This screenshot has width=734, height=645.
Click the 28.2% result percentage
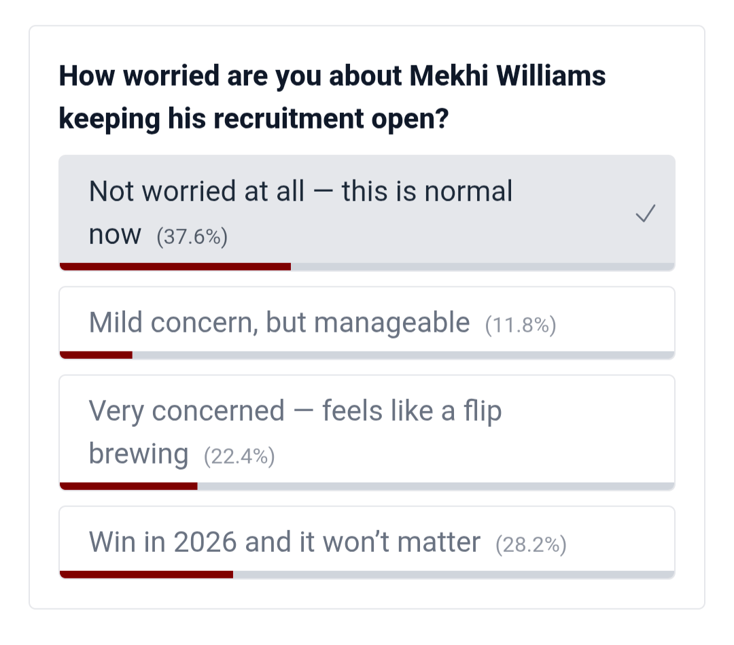[x=531, y=545]
